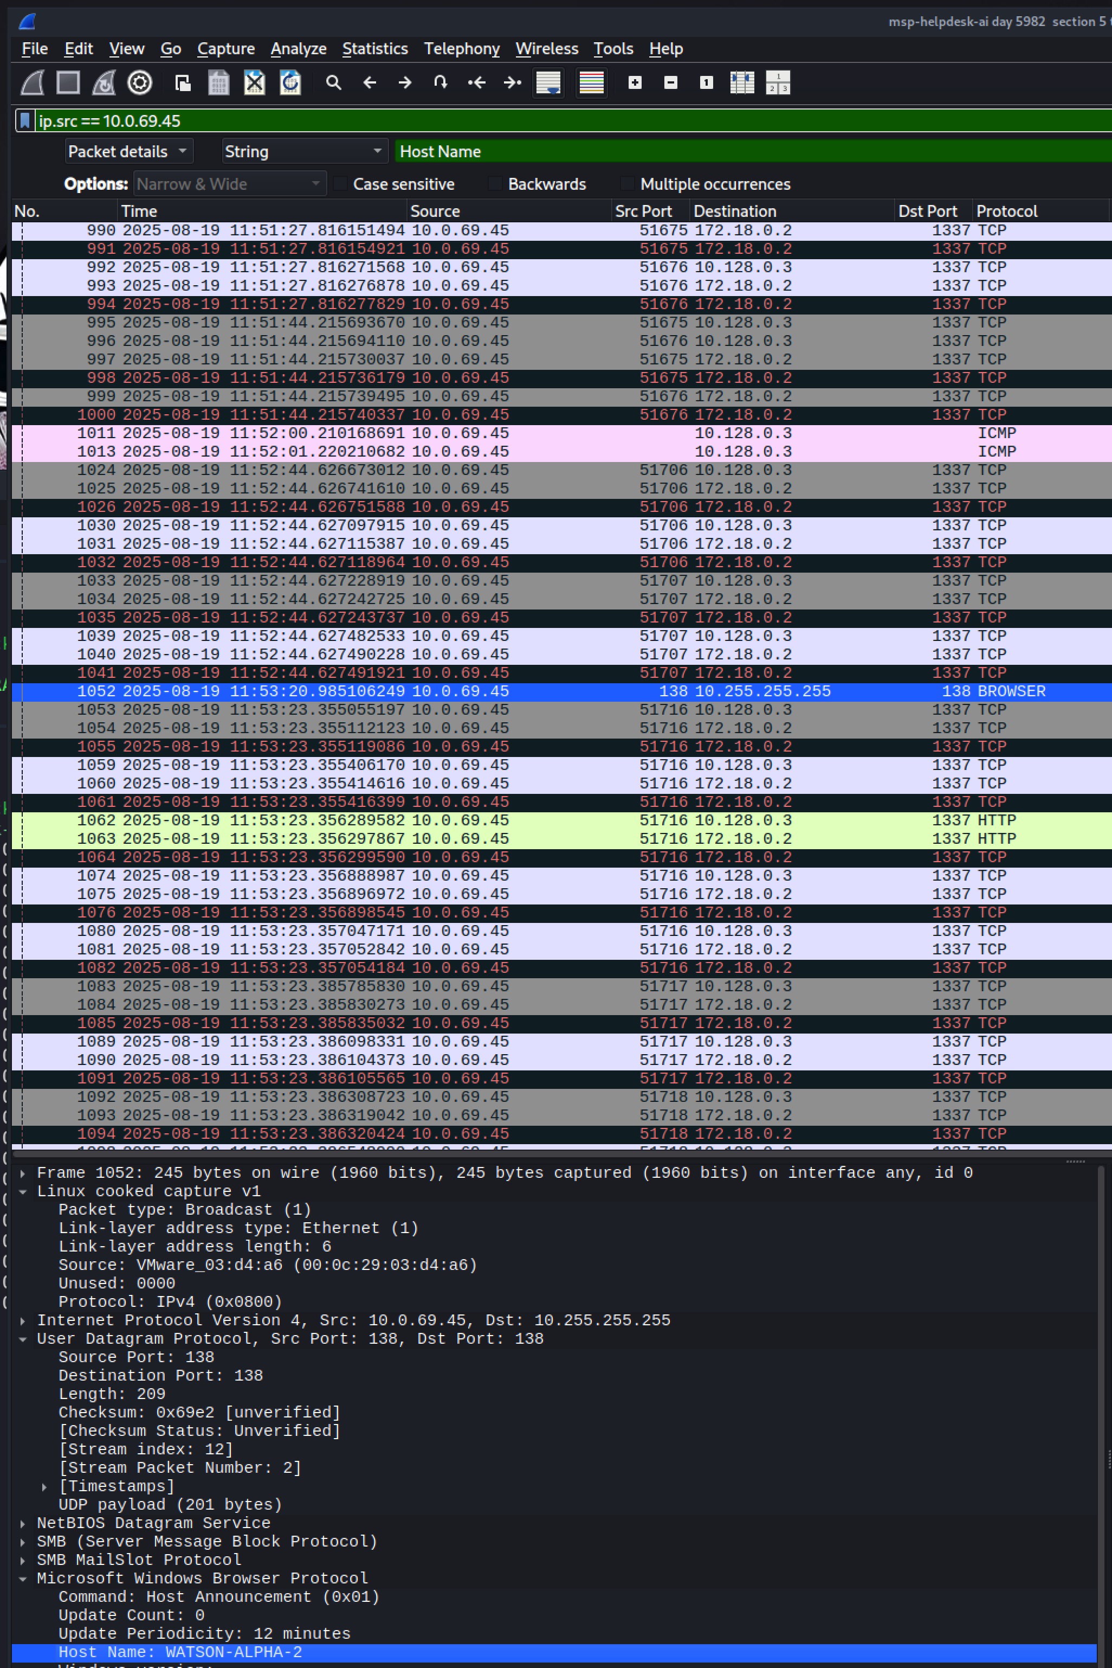Toggle auto-scroll during live capture
The height and width of the screenshot is (1668, 1112).
click(x=548, y=83)
